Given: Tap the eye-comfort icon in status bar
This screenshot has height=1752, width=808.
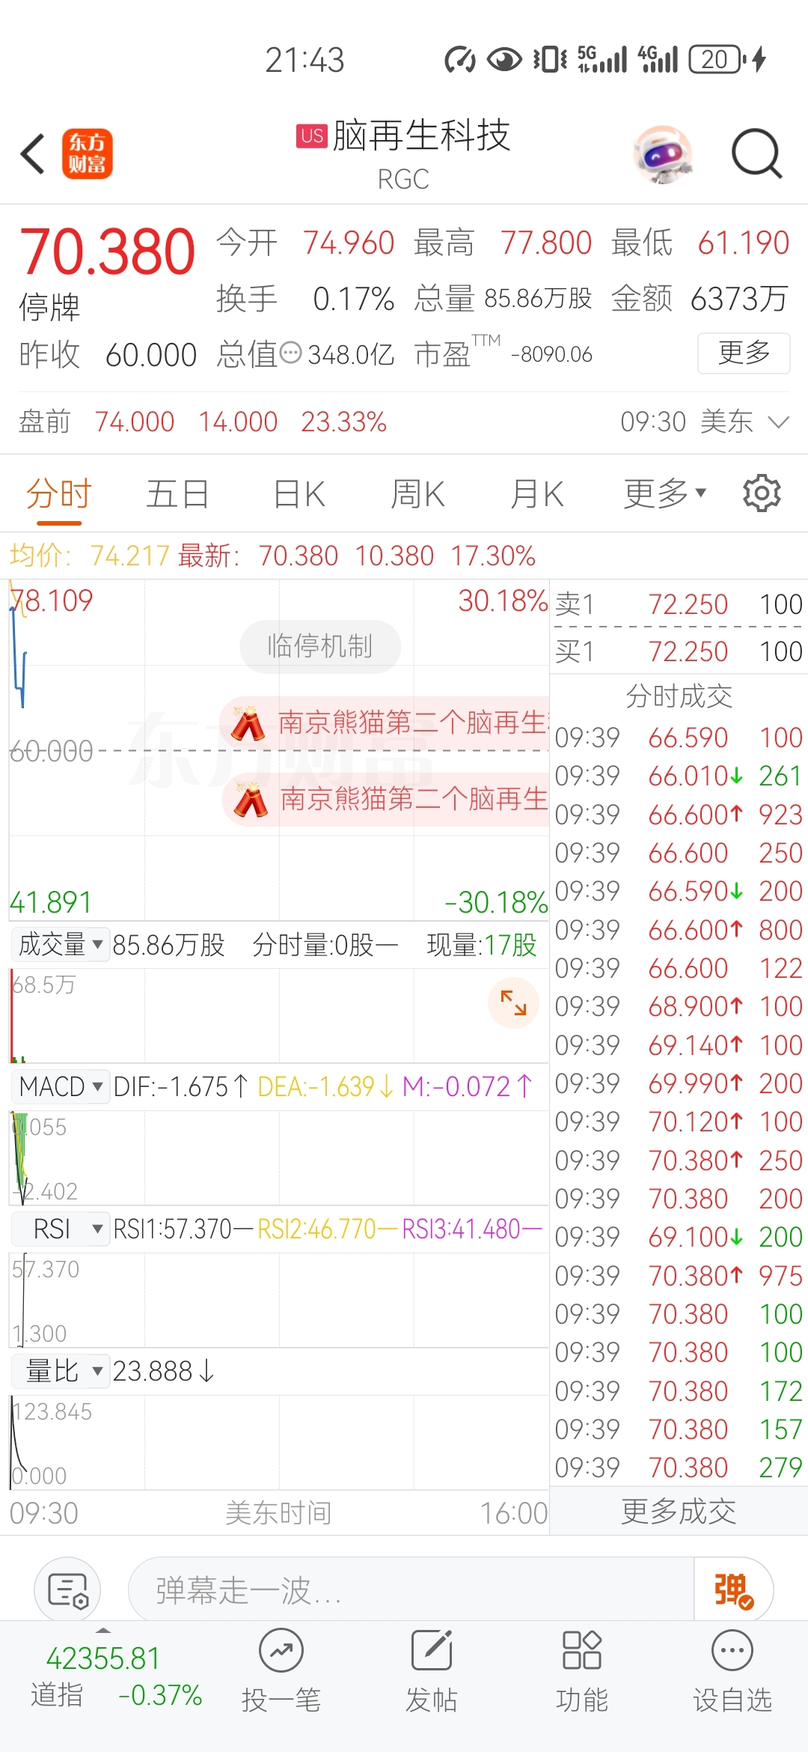Looking at the screenshot, I should pyautogui.click(x=505, y=59).
